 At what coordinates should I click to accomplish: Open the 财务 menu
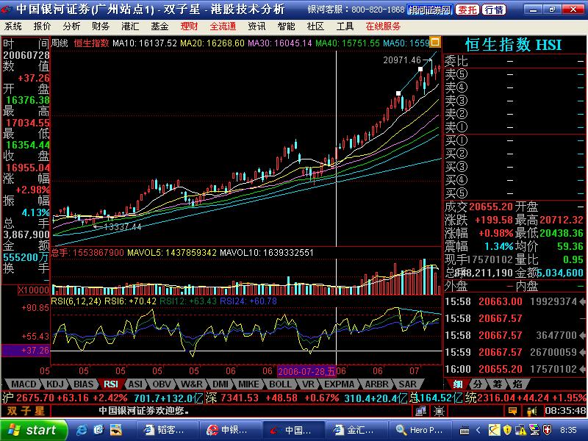pos(101,26)
